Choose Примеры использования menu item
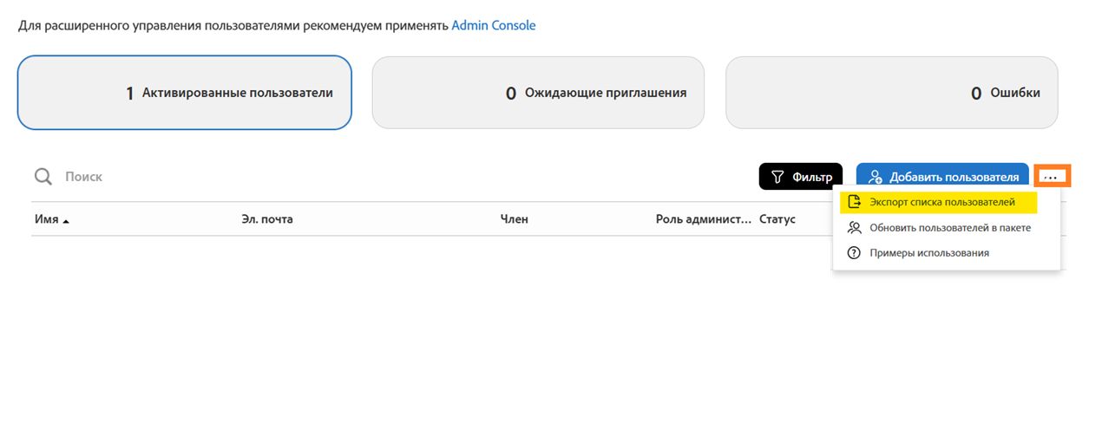 (918, 253)
